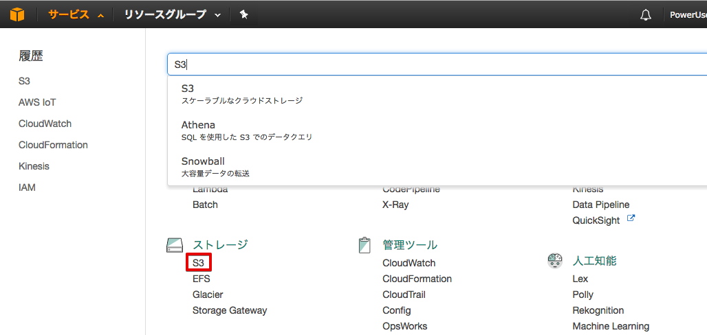The height and width of the screenshot is (335, 707).
Task: Open Rekognition under 人工知能
Action: [598, 310]
